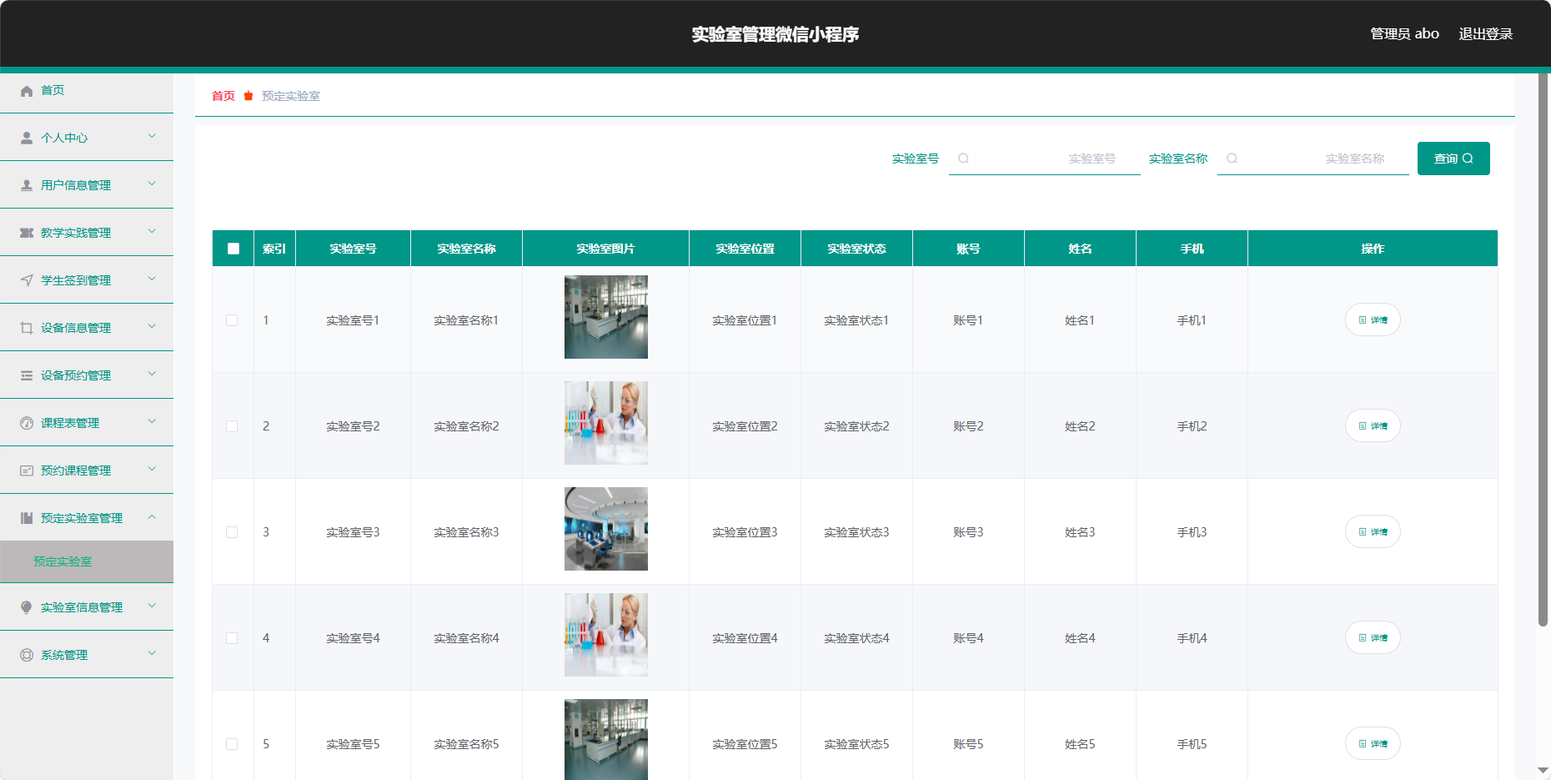
Task: Focus the 实验室名称 search input
Action: coord(1313,159)
